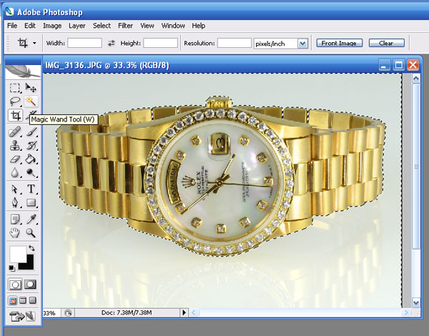Open the Select menu

coord(102,26)
